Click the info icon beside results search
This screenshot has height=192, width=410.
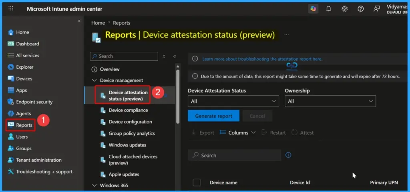pos(288,155)
